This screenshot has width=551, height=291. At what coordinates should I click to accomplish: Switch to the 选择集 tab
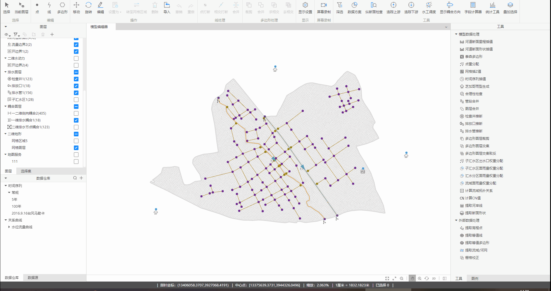click(x=26, y=171)
